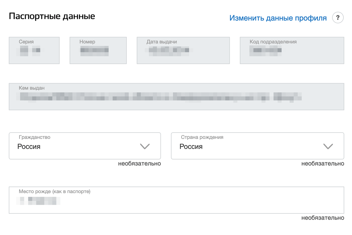Click the 'Серия' passport series field
Viewport: 352px width, 235px height.
coord(34,50)
